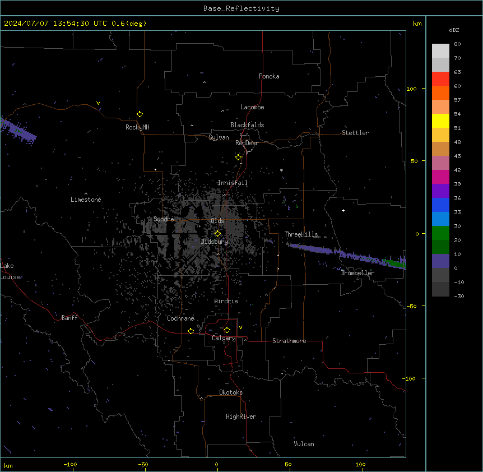This screenshot has width=483, height=472.
Task: Click the Cochrane city label
Action: point(180,318)
